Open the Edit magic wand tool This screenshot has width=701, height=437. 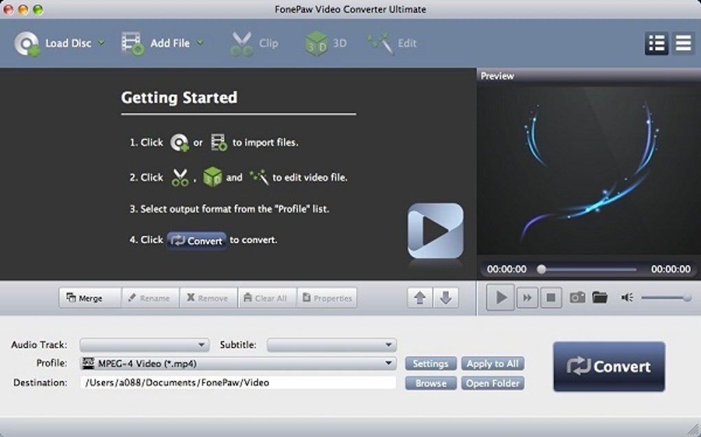click(381, 44)
